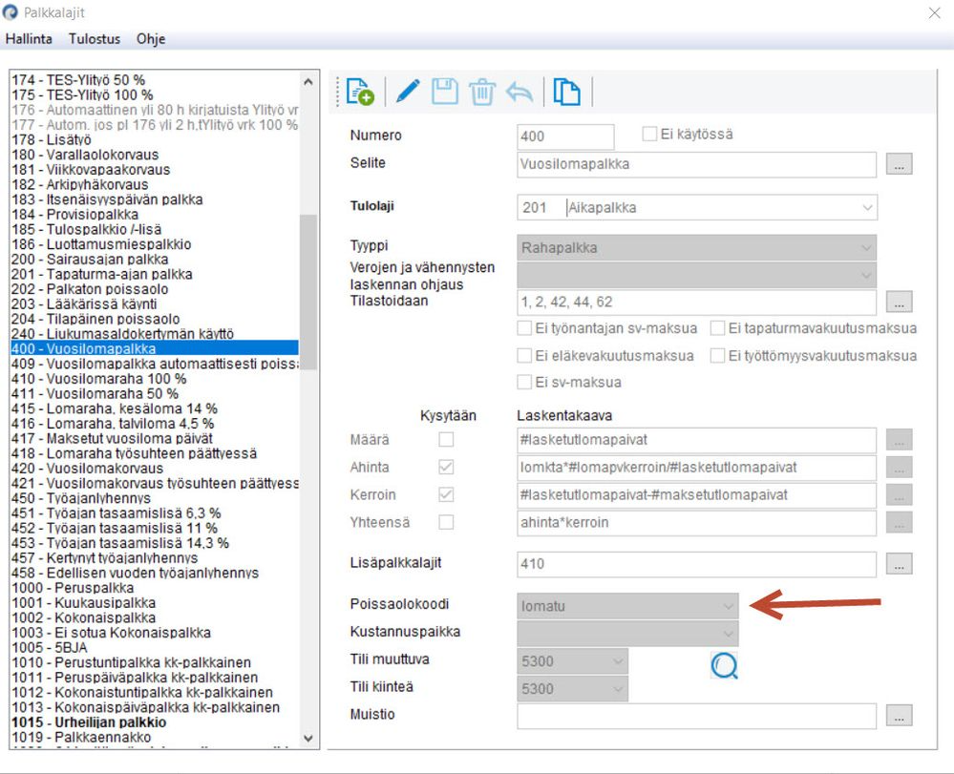This screenshot has width=954, height=774.
Task: Click the trash delete icon
Action: 482,92
